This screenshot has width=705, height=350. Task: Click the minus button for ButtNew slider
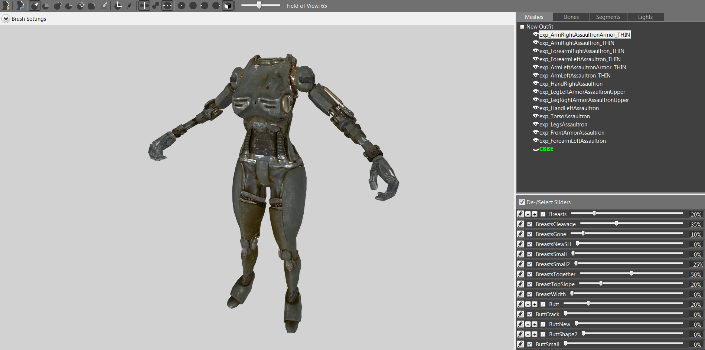coord(528,324)
